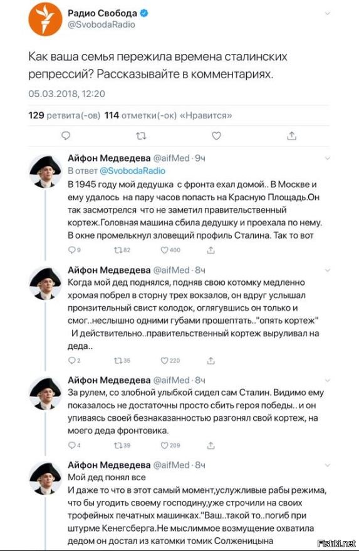Like the reply with 400 likes
Viewport: 359px width, 551px height.
170,250
